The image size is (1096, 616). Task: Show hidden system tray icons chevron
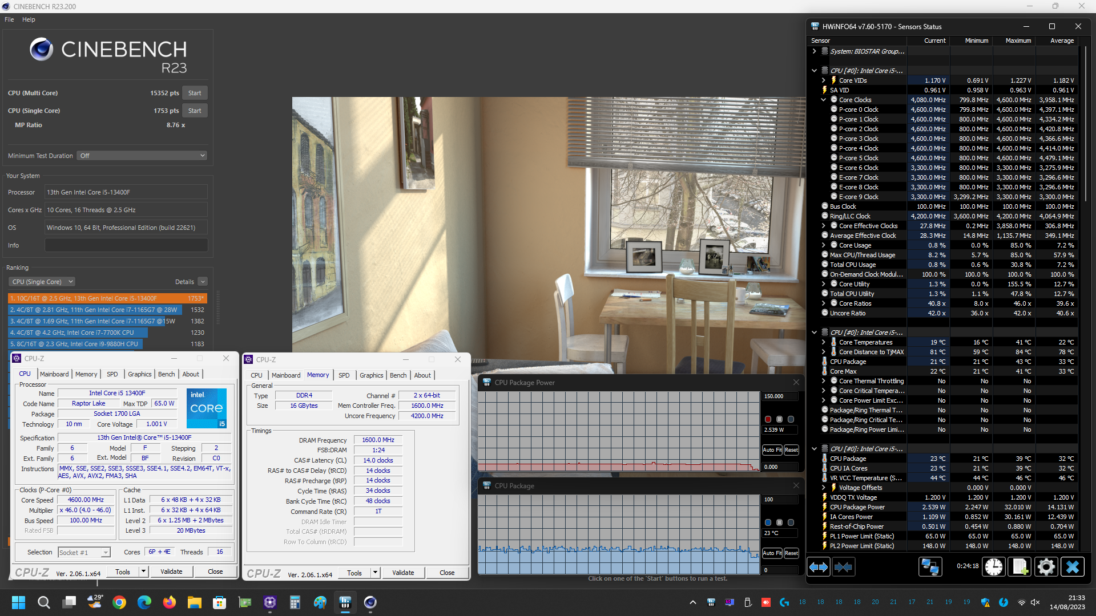tap(692, 602)
